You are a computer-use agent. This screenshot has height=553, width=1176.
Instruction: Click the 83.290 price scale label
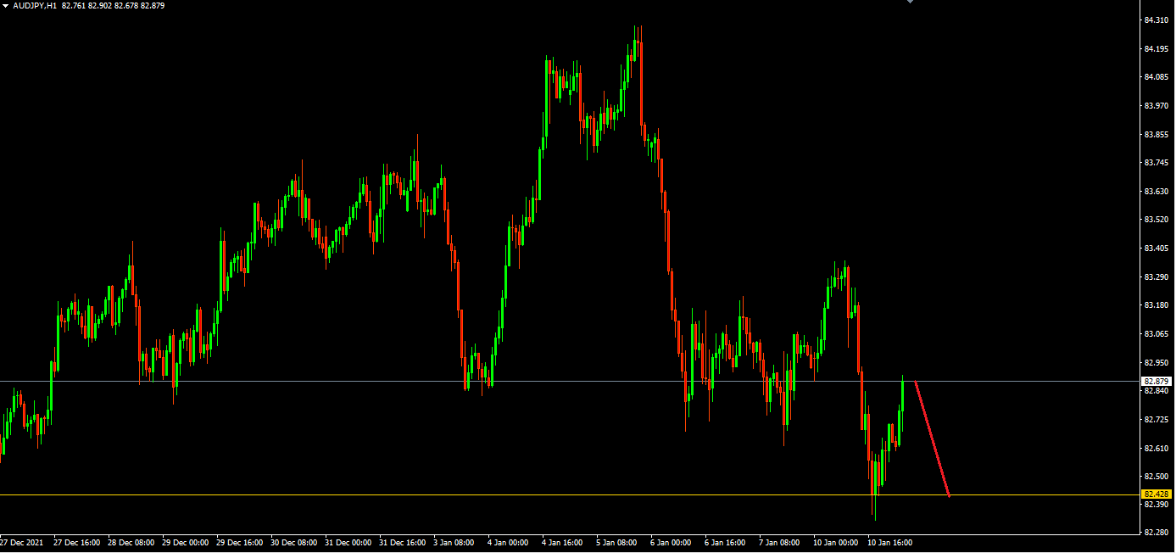(1156, 277)
